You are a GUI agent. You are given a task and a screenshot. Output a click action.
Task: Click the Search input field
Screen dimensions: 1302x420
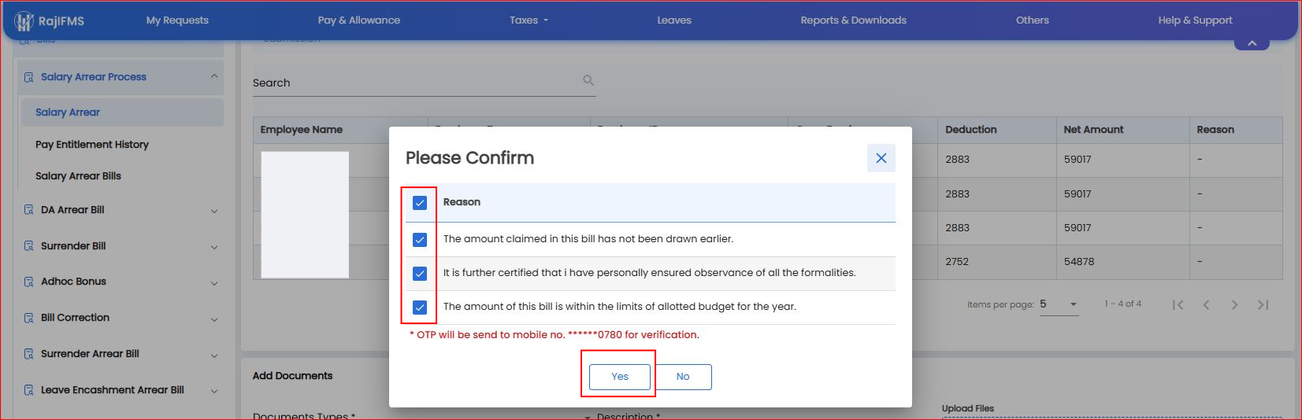[x=424, y=83]
